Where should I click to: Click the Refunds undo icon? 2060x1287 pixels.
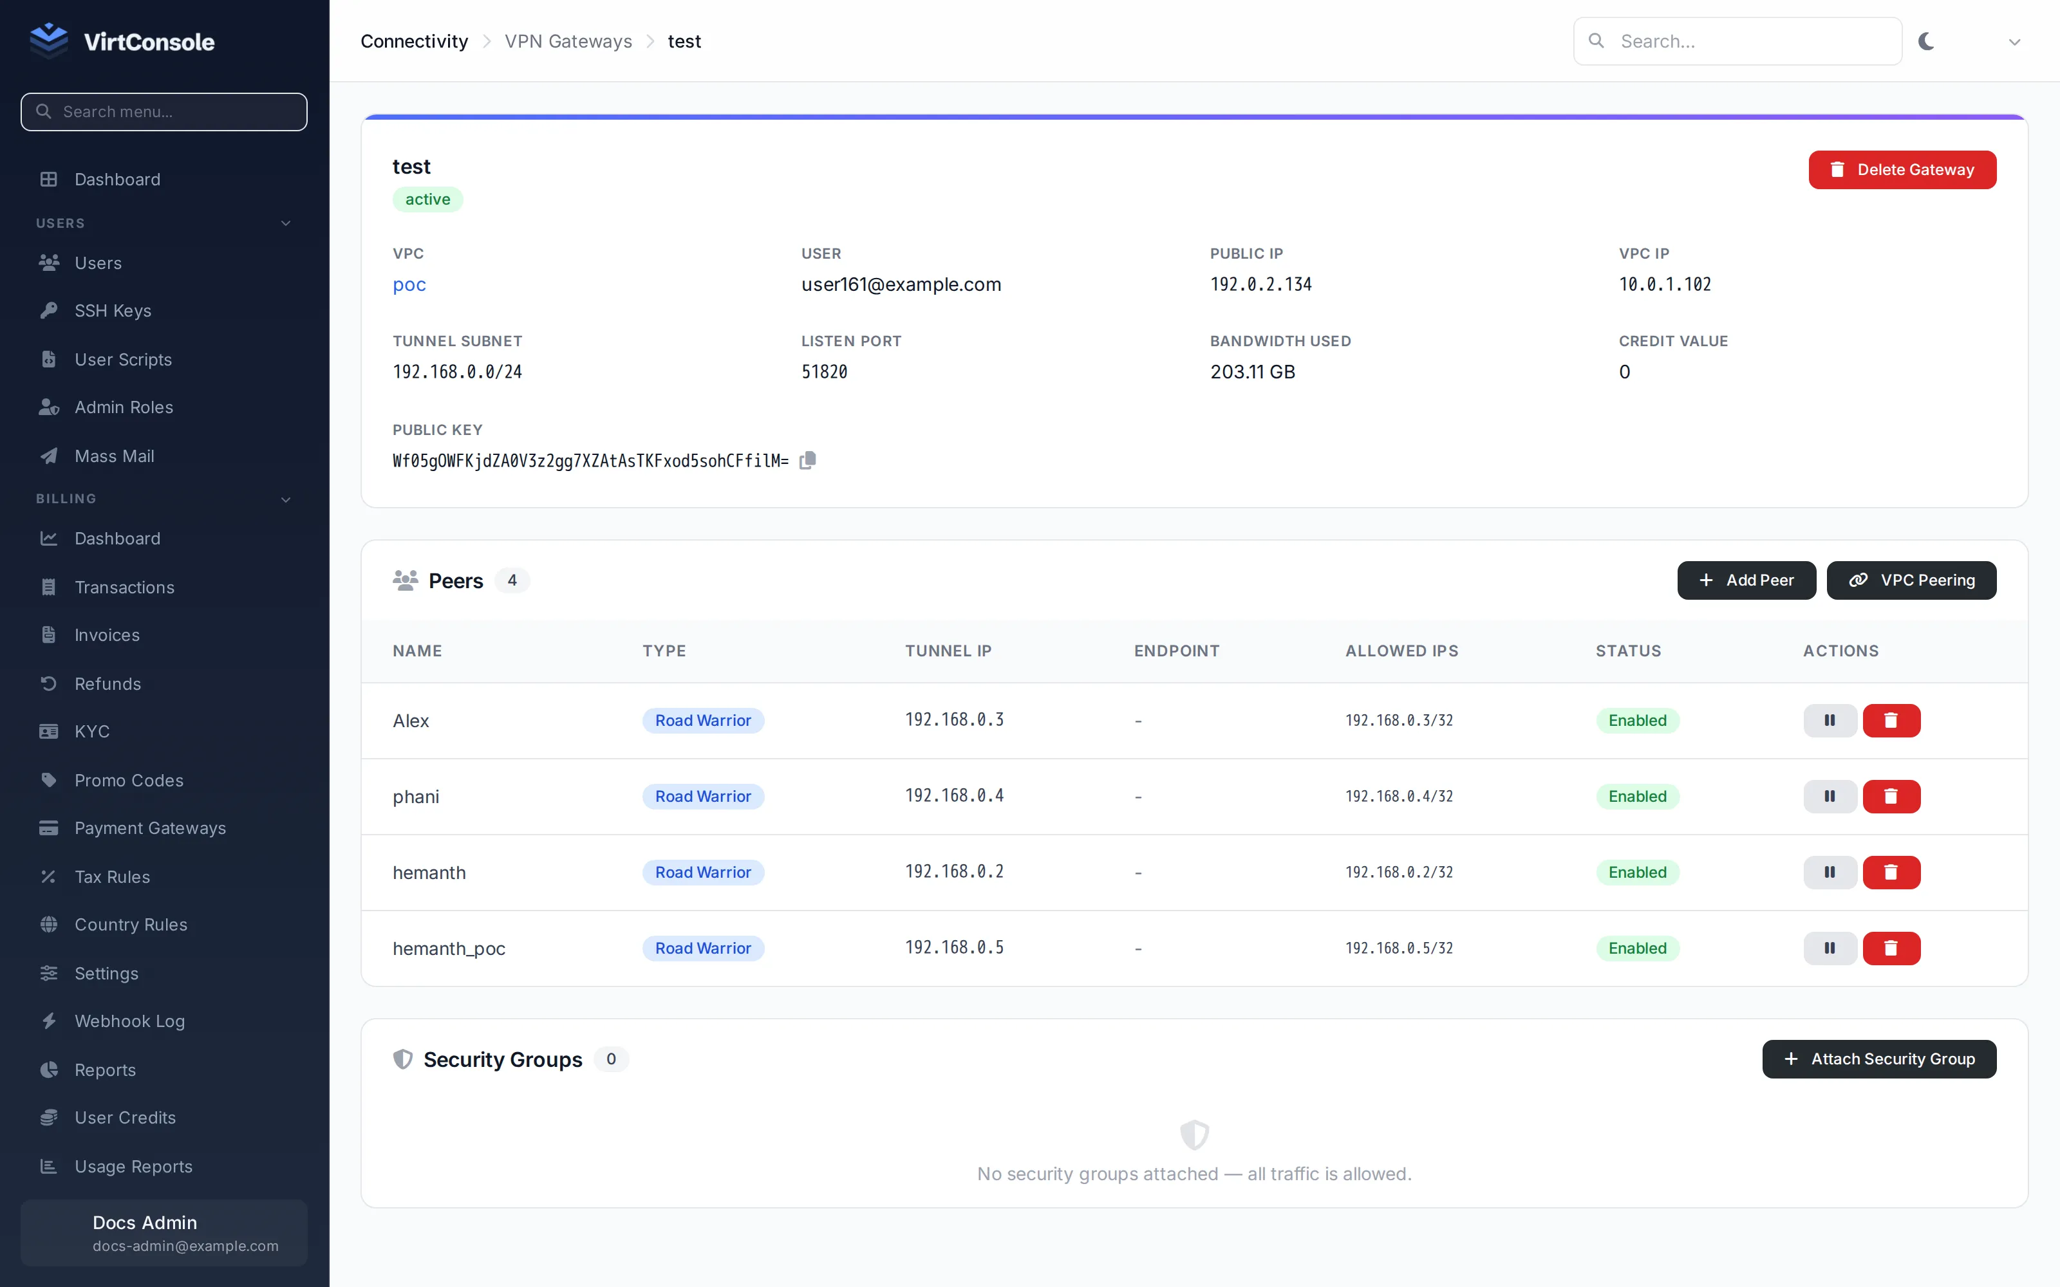tap(48, 683)
